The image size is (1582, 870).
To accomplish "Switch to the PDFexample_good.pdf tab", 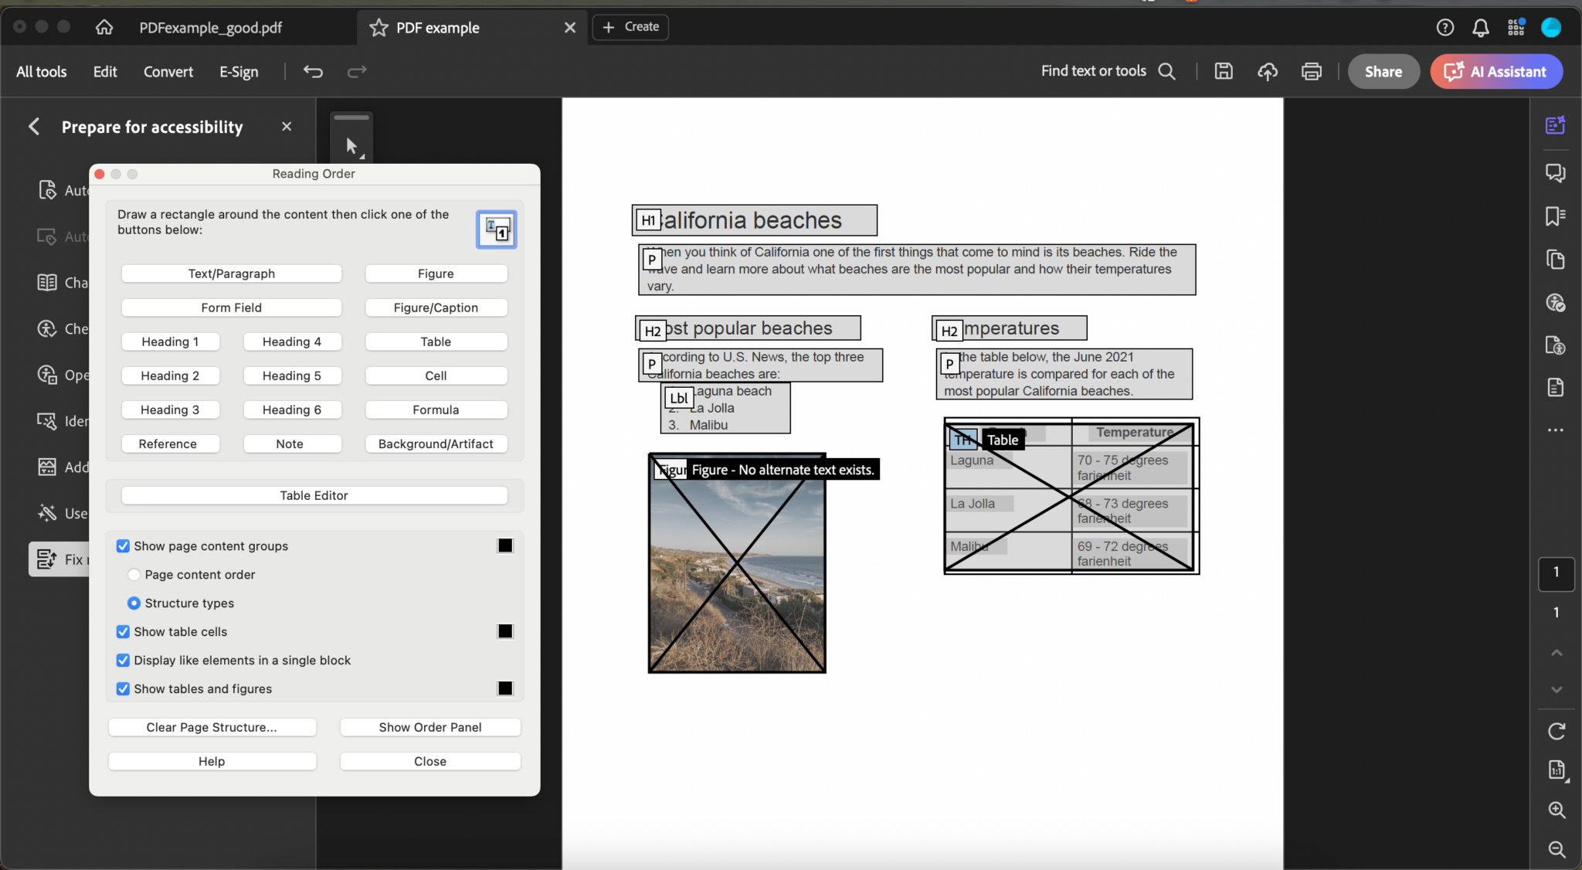I will 210,28.
